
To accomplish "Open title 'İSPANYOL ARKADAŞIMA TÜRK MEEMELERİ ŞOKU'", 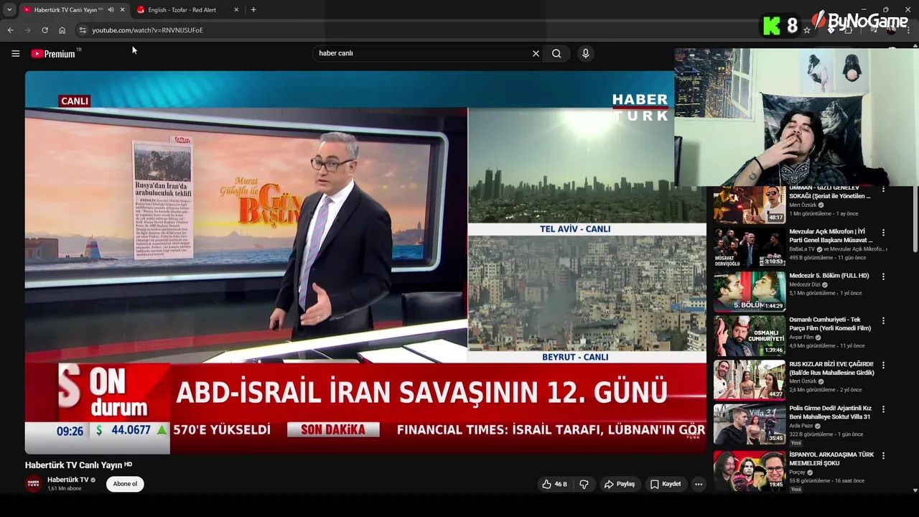I will point(831,459).
